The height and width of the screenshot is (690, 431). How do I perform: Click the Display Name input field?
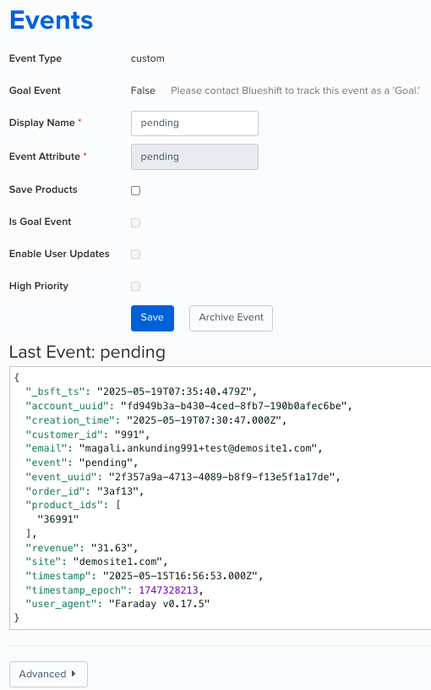pyautogui.click(x=194, y=123)
